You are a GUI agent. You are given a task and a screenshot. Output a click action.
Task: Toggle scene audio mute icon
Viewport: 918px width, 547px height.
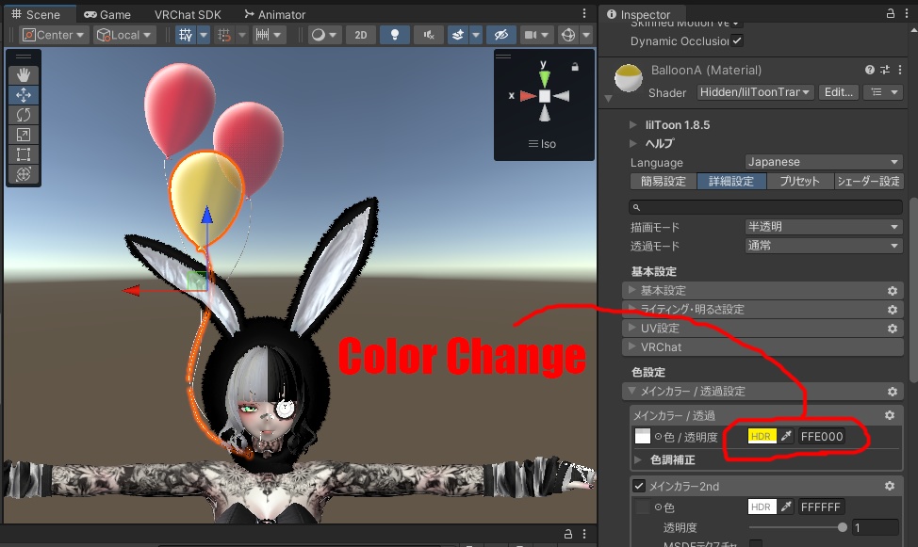pyautogui.click(x=429, y=35)
